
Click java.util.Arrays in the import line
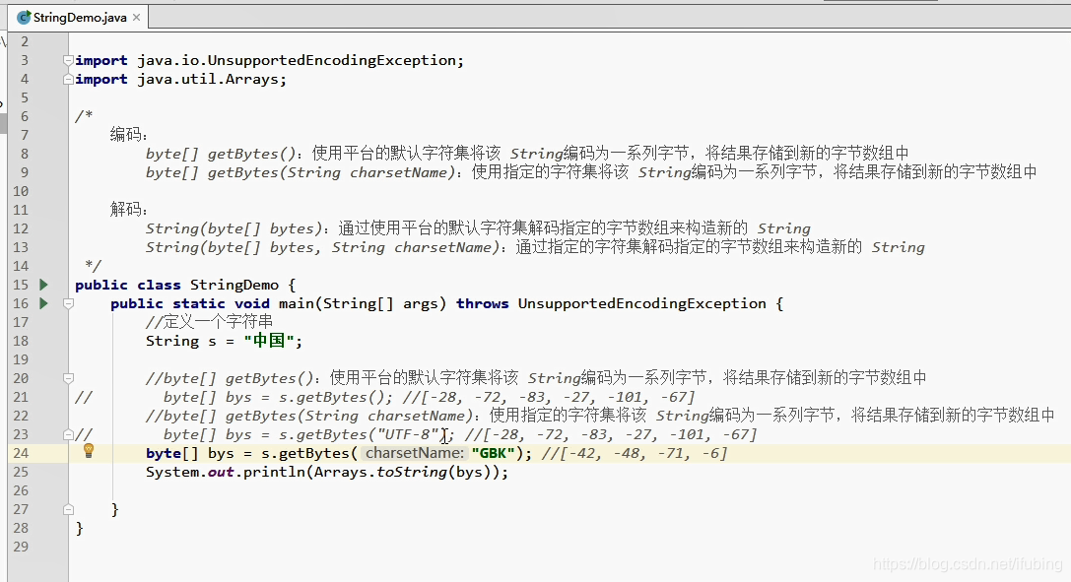(208, 79)
